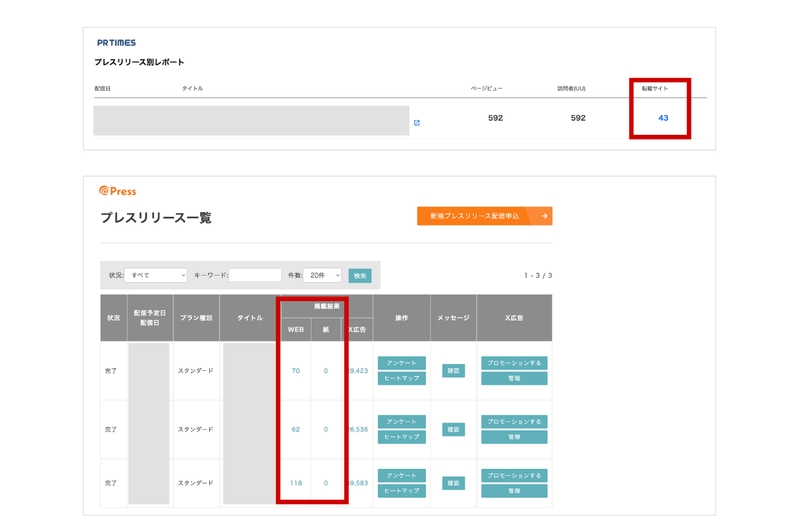The width and height of the screenshot is (790, 526).
Task: Click the PR TIMES logo
Action: [117, 43]
